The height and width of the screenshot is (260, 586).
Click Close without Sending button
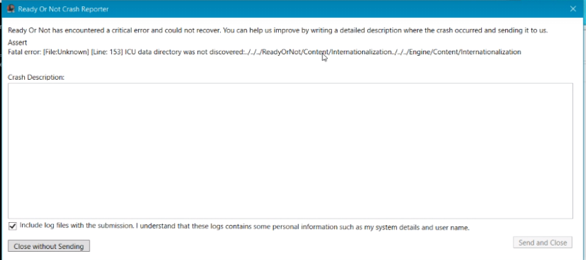coord(48,246)
